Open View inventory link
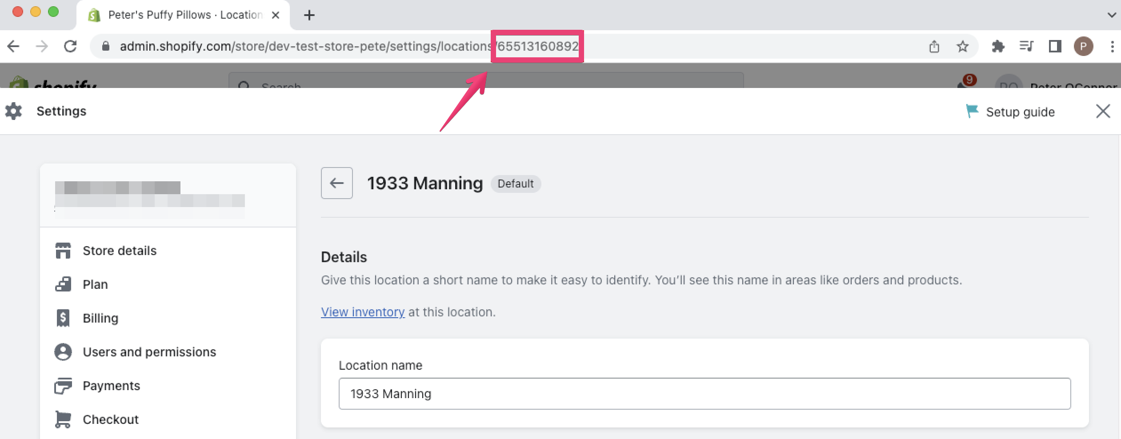 click(363, 312)
